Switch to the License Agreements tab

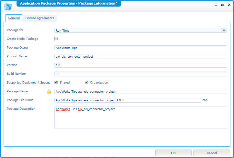pos(40,18)
